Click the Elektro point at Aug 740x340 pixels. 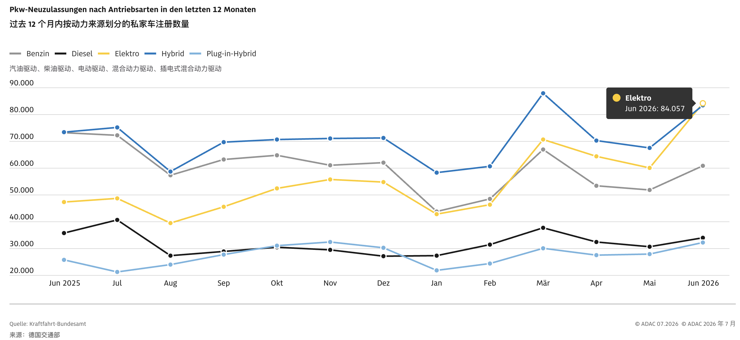(x=170, y=223)
